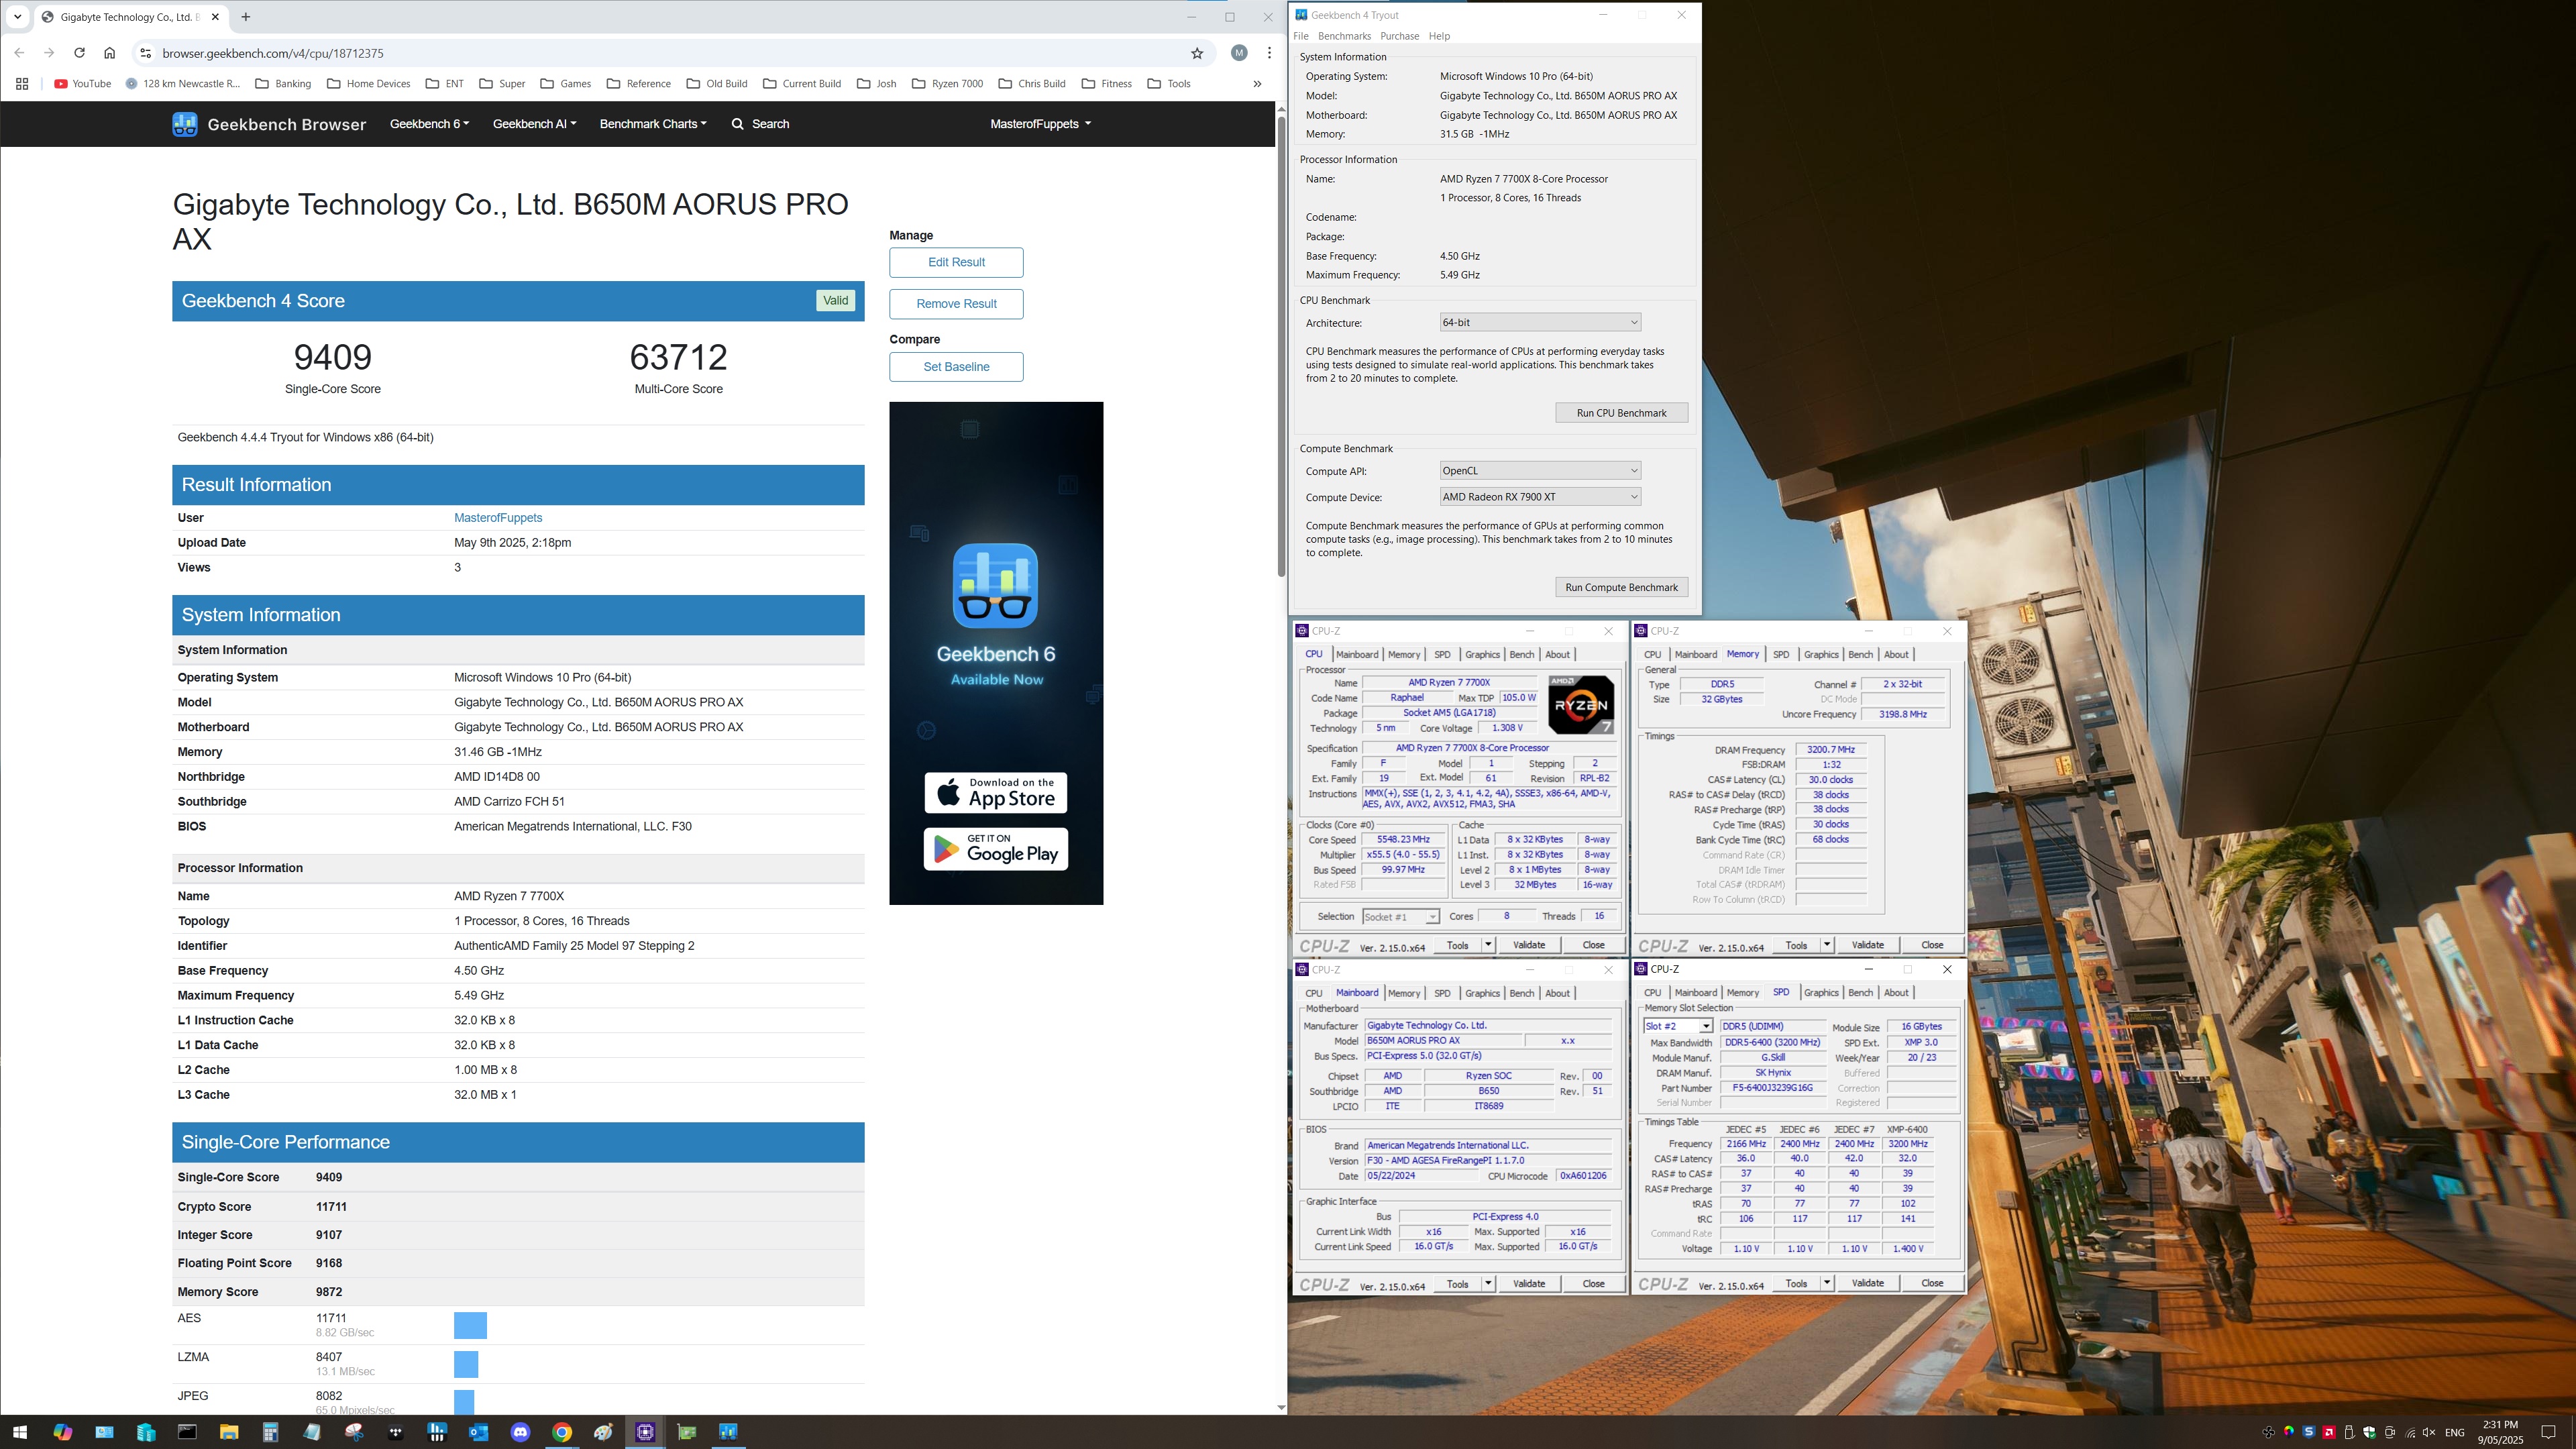
Task: Open the Calculator taskbar icon
Action: pos(270,1432)
